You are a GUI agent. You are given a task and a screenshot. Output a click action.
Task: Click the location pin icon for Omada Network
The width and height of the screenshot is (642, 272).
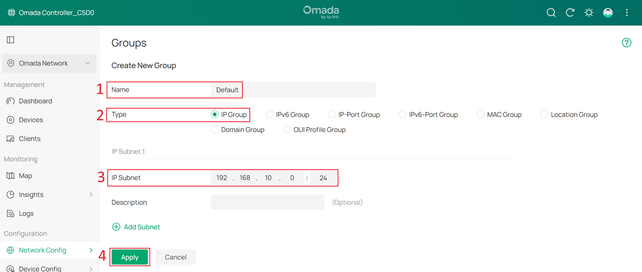click(x=11, y=63)
